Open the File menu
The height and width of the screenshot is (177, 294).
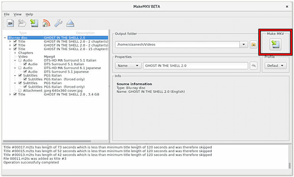(6, 14)
